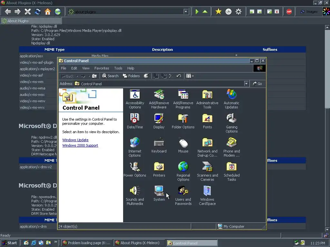330x247 pixels.
Task: Open the File menu in Control Panel
Action: (63, 68)
